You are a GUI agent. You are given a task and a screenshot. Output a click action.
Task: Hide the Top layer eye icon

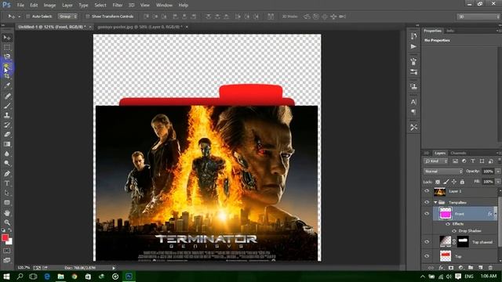(x=427, y=256)
